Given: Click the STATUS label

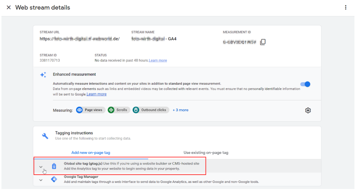Looking at the screenshot, I should pyautogui.click(x=101, y=55).
